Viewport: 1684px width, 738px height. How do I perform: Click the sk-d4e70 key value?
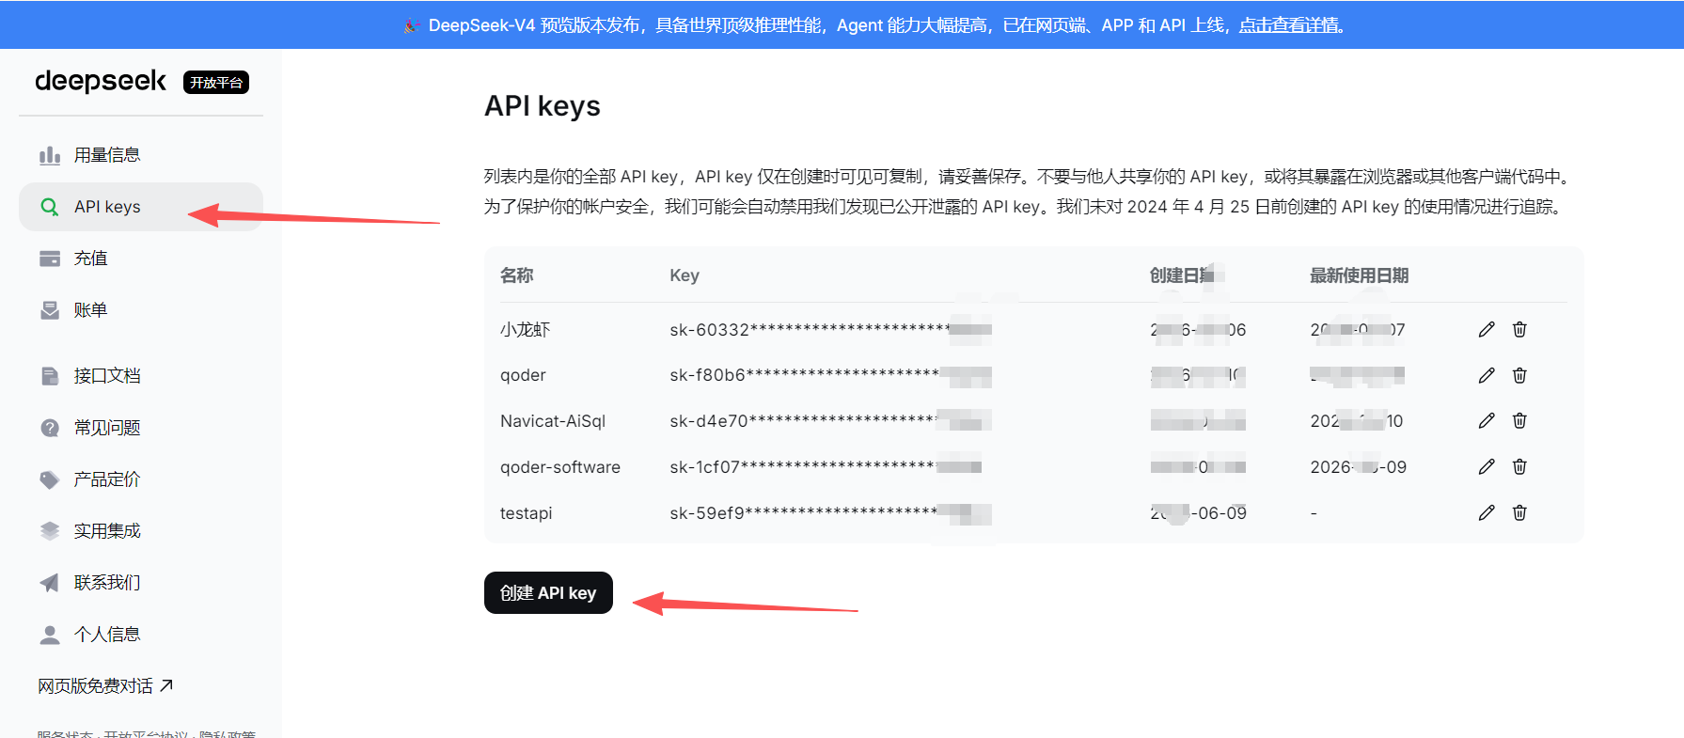point(830,421)
